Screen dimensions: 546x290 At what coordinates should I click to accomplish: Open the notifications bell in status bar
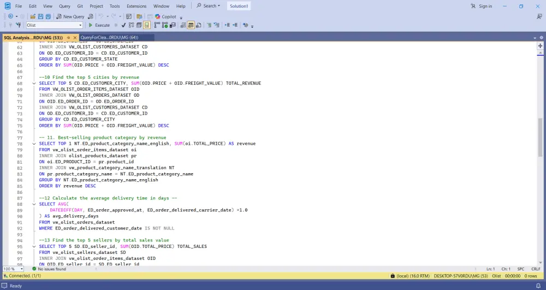(x=538, y=286)
